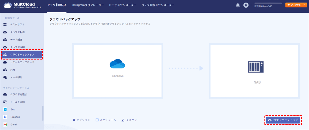Switch to Instagramダウンローダー tab
This screenshot has height=130, width=309.
[x=88, y=5]
